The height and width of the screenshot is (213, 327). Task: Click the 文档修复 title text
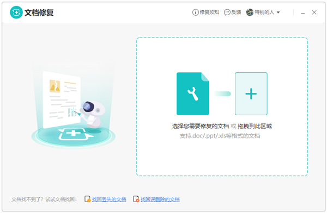[x=39, y=12]
